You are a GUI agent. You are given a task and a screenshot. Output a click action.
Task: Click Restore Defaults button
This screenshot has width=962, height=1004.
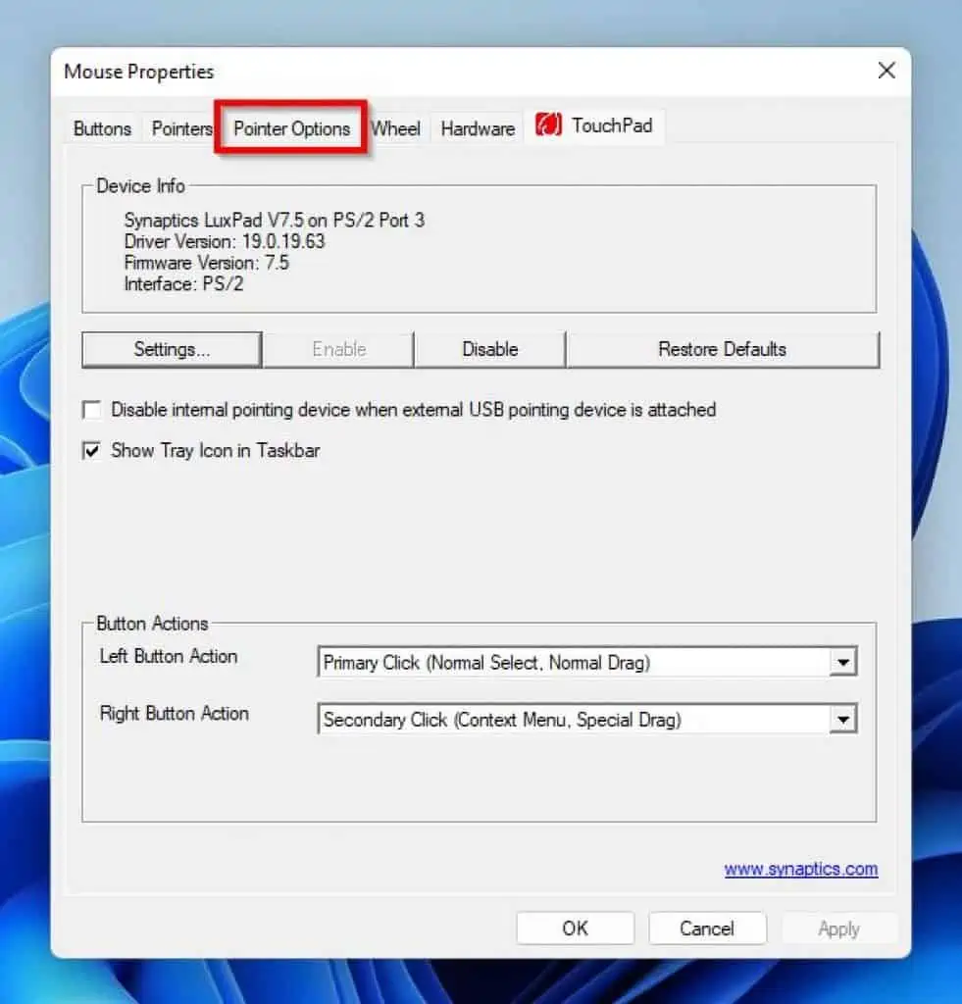[x=723, y=350]
